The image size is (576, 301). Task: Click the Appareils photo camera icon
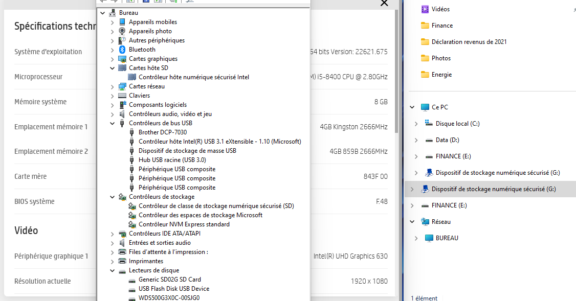pos(122,31)
